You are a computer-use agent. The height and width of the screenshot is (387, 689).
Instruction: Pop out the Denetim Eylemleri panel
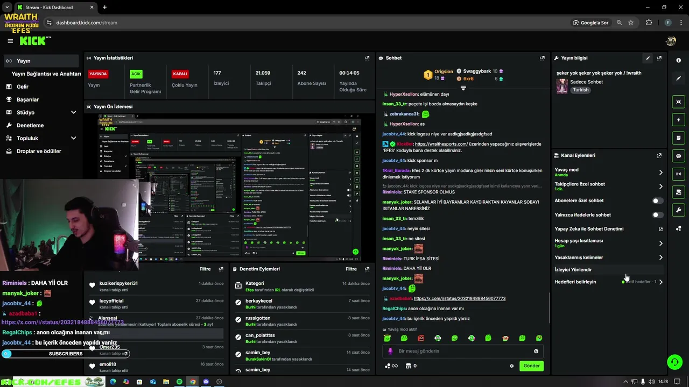point(367,269)
